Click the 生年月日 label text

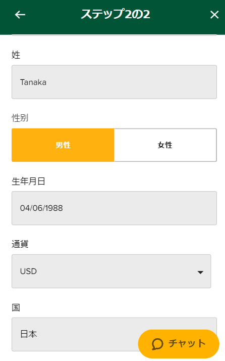(x=28, y=182)
